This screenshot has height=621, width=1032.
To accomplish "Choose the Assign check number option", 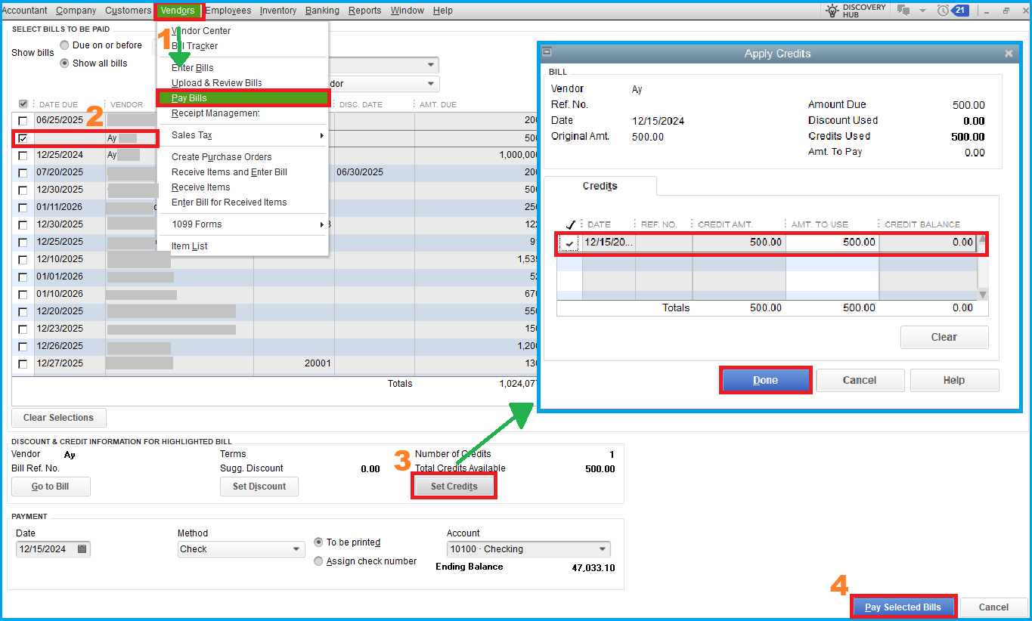I will point(318,561).
